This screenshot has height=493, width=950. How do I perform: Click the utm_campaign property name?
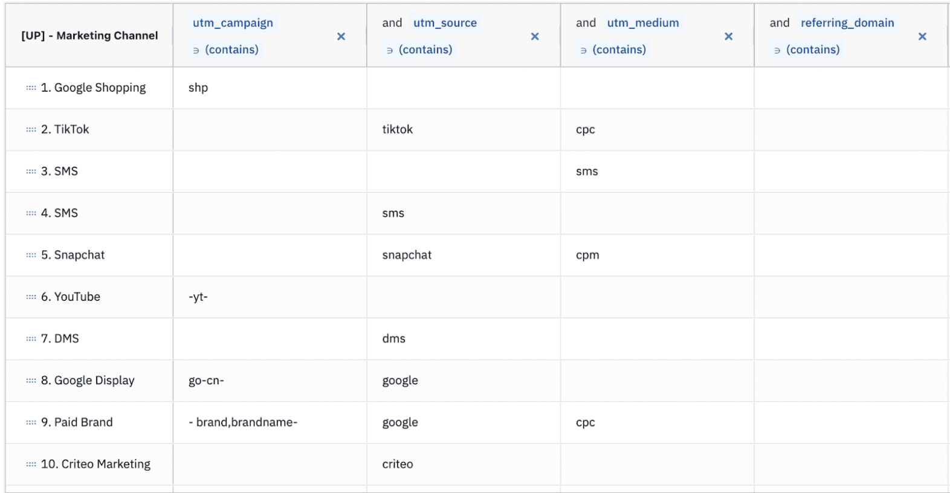[233, 23]
